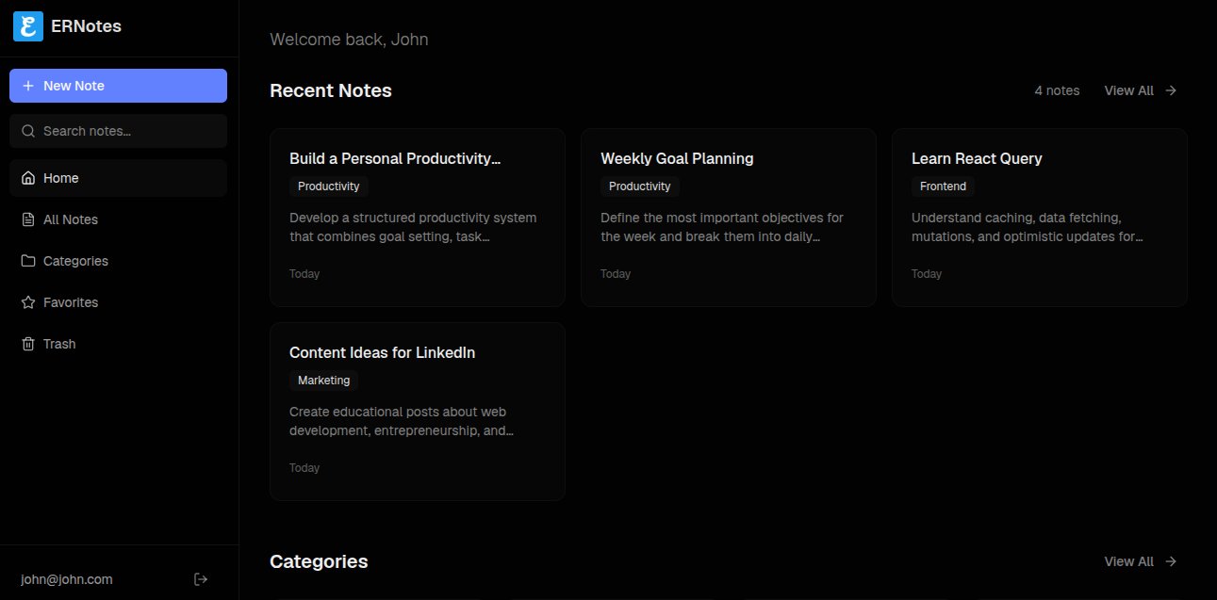Image resolution: width=1217 pixels, height=600 pixels.
Task: Open All Notes in the sidebar
Action: click(118, 219)
